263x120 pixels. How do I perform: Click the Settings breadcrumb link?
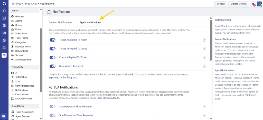pos(16,4)
